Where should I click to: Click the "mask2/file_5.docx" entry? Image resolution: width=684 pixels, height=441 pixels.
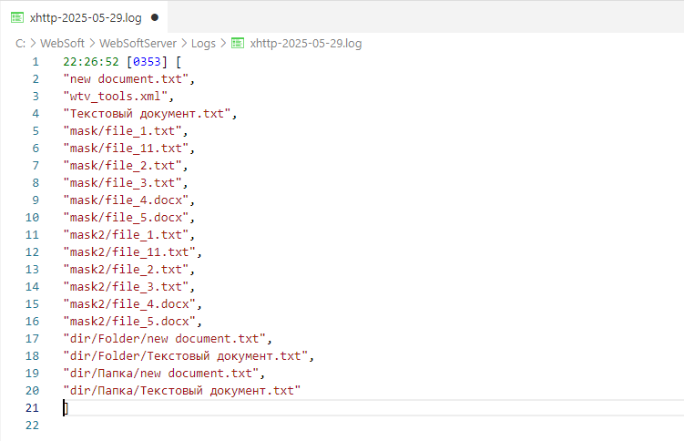[129, 322]
